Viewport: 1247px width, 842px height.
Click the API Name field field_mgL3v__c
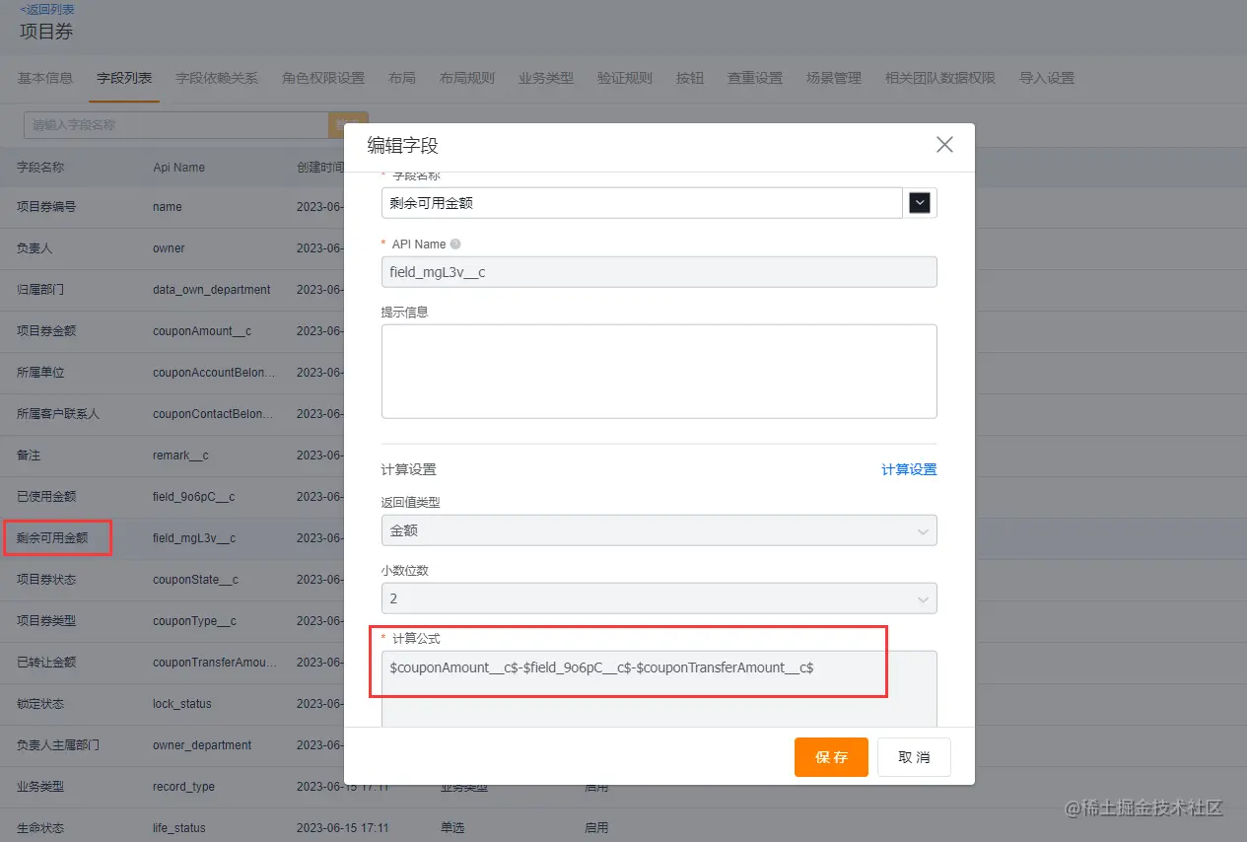click(x=658, y=272)
